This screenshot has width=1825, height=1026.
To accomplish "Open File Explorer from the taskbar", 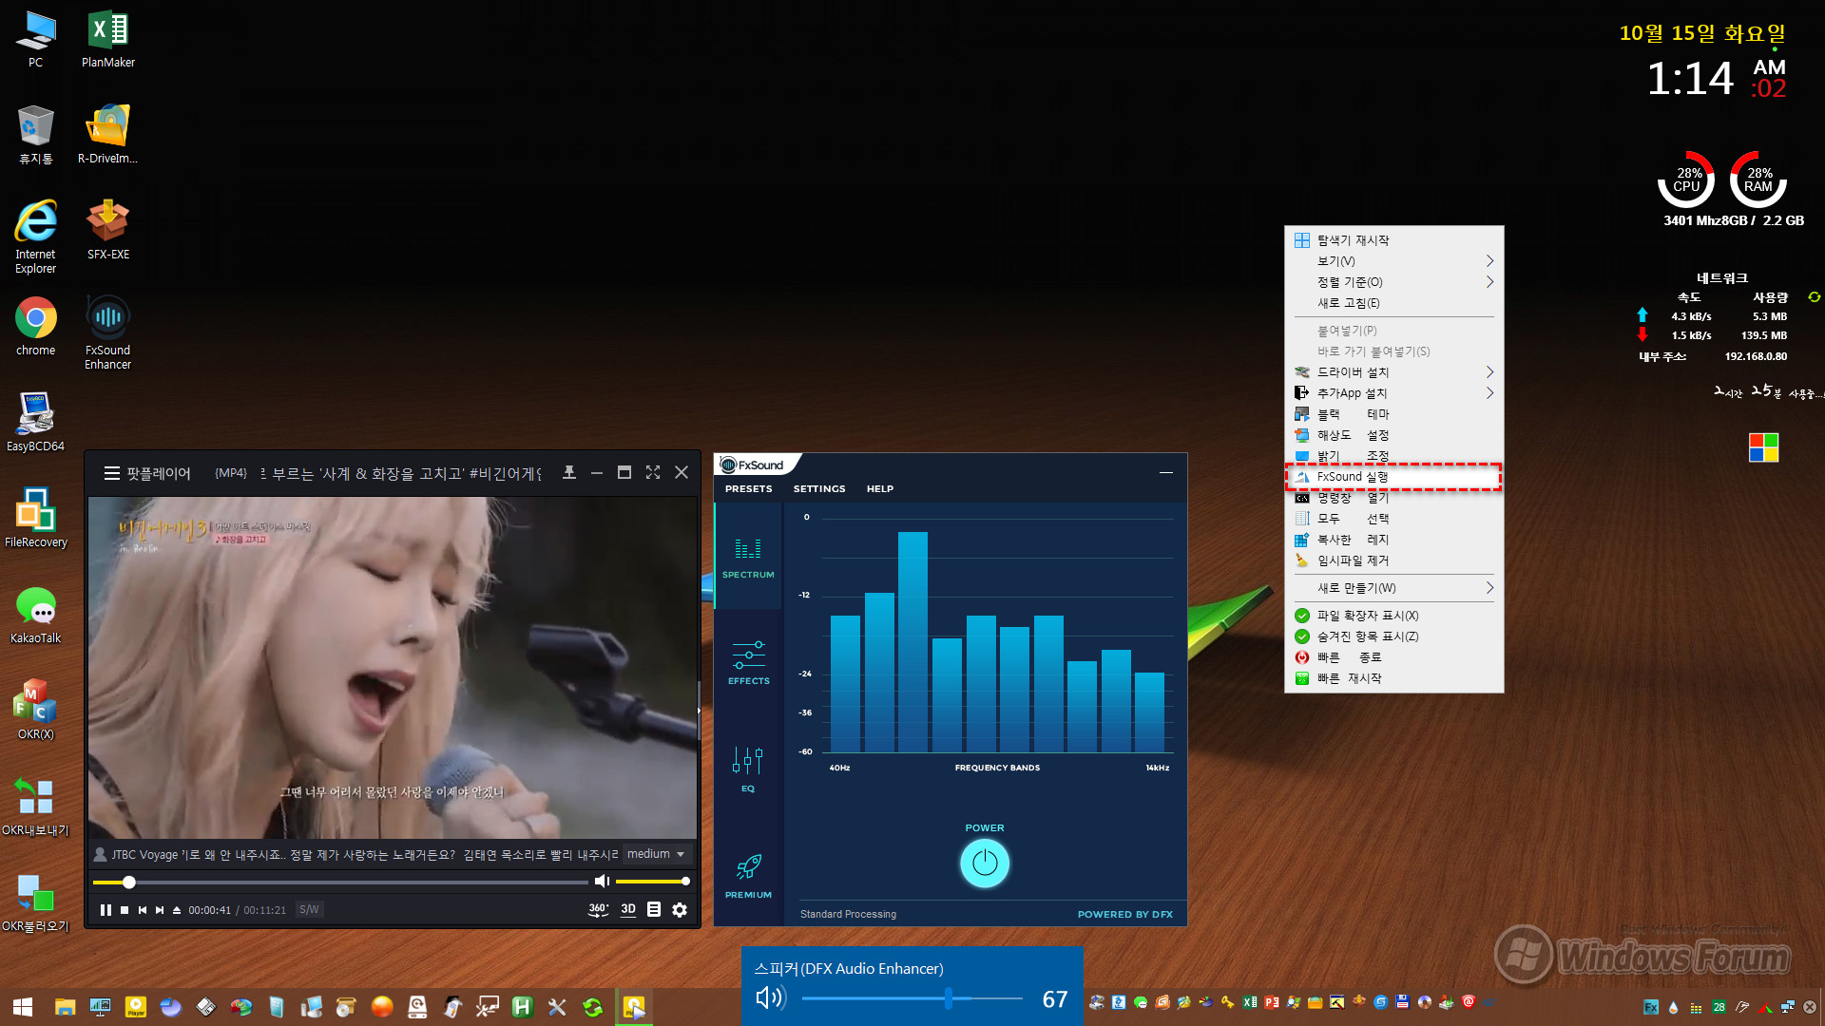I will [65, 1007].
